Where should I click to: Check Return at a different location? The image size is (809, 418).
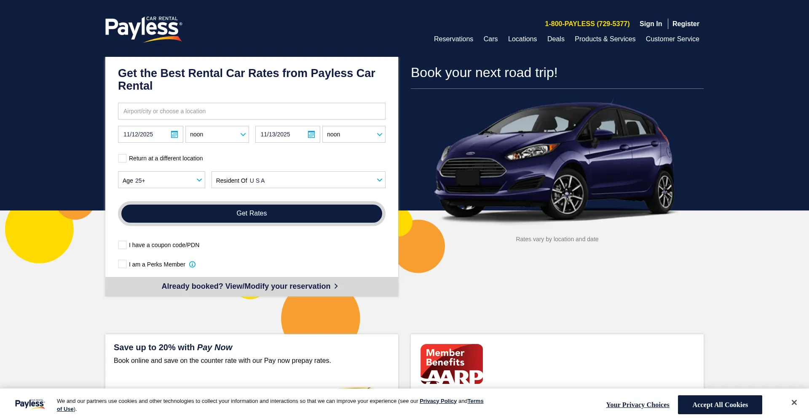[x=122, y=158]
